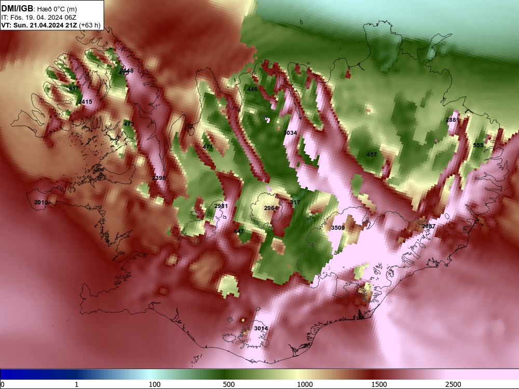
Task: Click the 2964 value on the map
Action: click(271, 208)
